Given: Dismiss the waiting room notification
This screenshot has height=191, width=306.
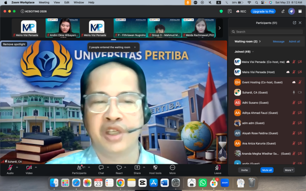Looking at the screenshot, I should point(135,47).
